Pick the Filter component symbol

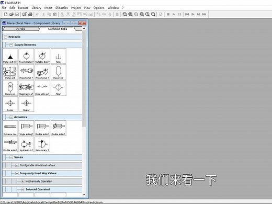pos(59,88)
